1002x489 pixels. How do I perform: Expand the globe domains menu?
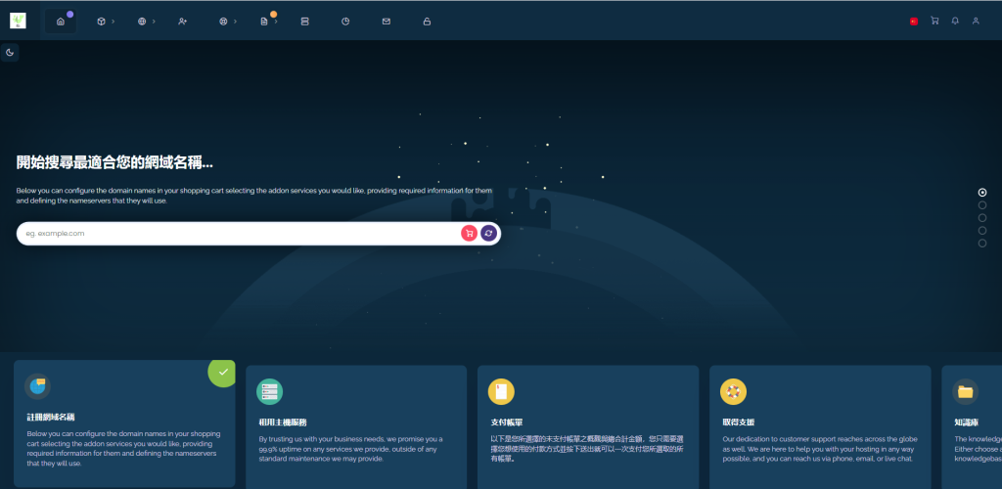143,21
